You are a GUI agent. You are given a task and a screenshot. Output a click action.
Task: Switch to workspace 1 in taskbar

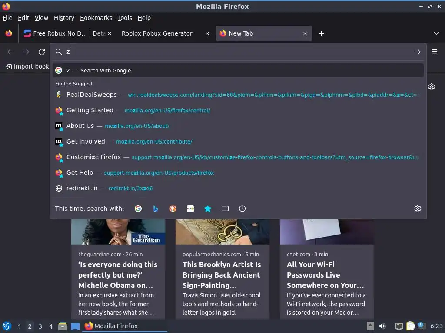click(x=19, y=326)
